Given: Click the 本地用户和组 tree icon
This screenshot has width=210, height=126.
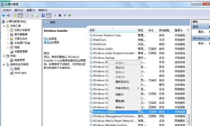Looking at the screenshot, I should click(12, 43).
